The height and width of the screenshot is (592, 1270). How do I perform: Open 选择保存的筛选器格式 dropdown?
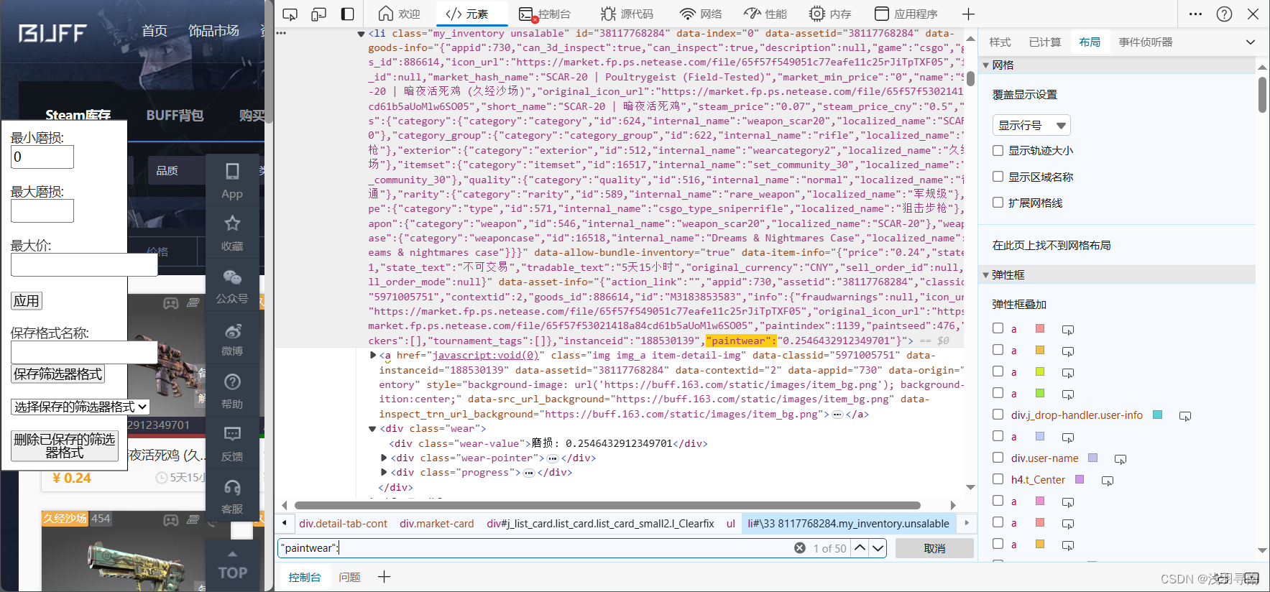coord(80,407)
